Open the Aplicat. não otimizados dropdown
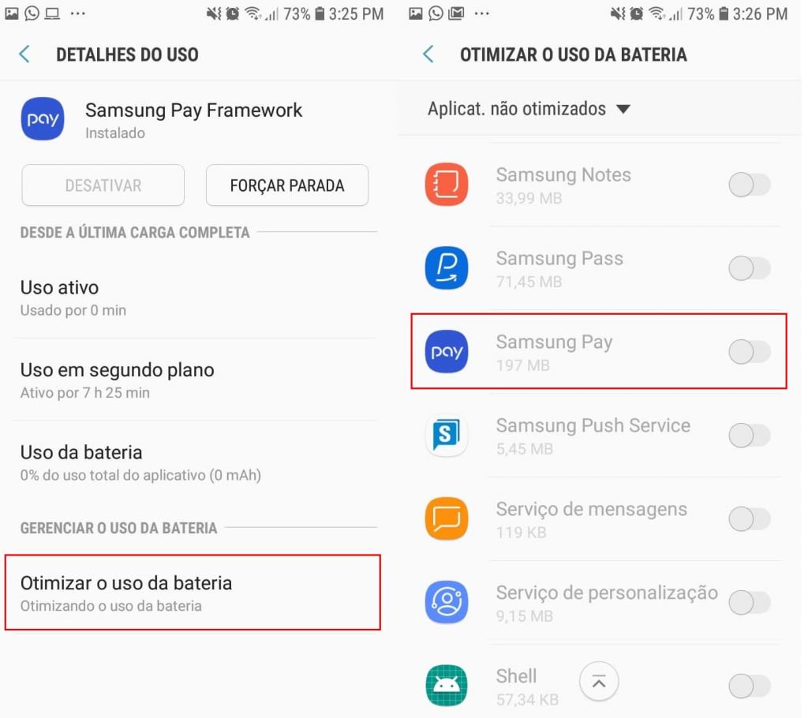Screen dimensions: 808x718 [529, 109]
